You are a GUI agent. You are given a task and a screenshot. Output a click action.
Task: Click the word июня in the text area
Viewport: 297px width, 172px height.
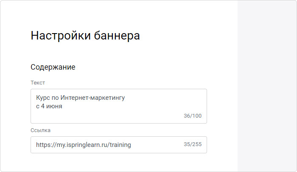54,106
